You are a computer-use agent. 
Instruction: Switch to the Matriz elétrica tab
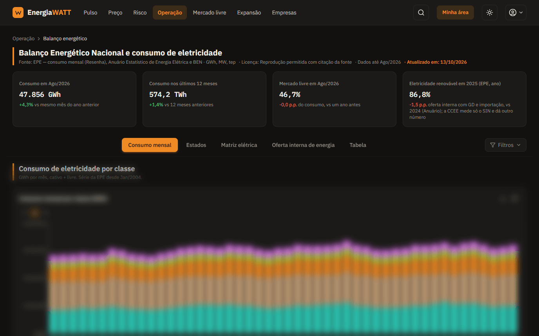(239, 145)
